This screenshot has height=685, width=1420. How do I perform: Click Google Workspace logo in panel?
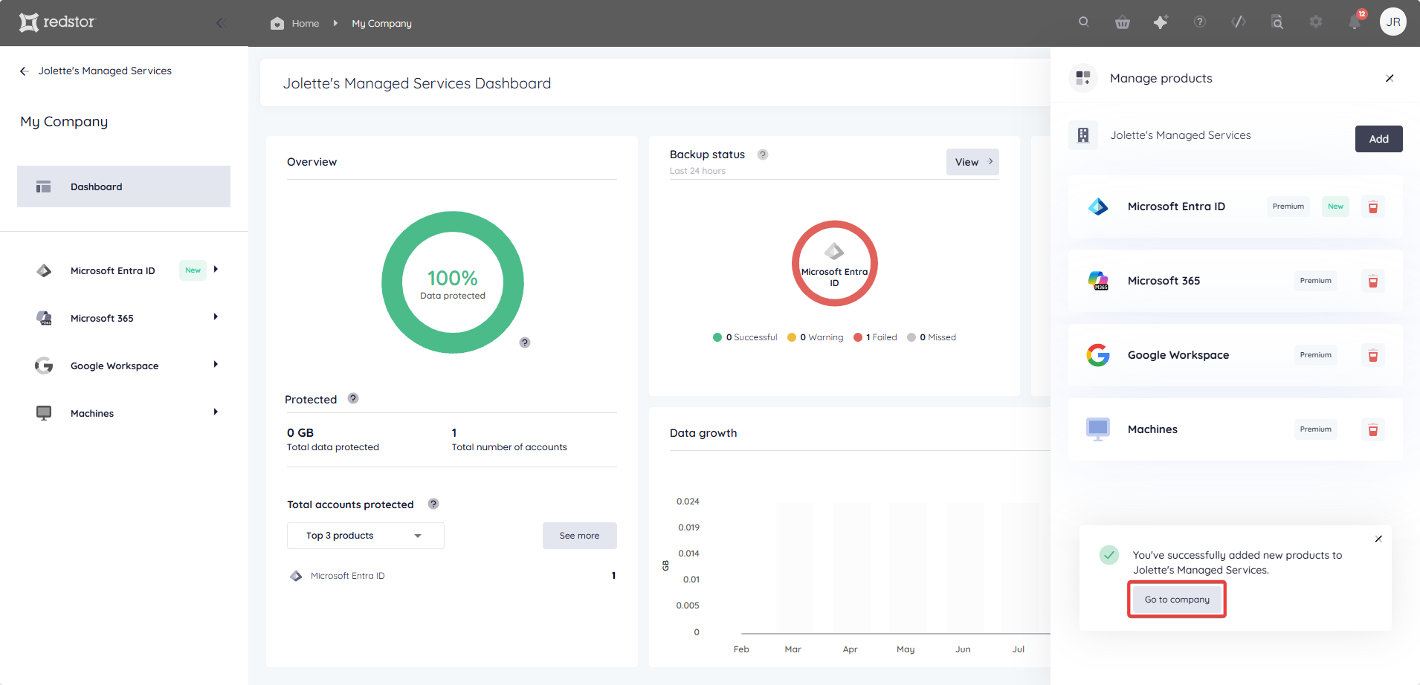coord(1098,355)
